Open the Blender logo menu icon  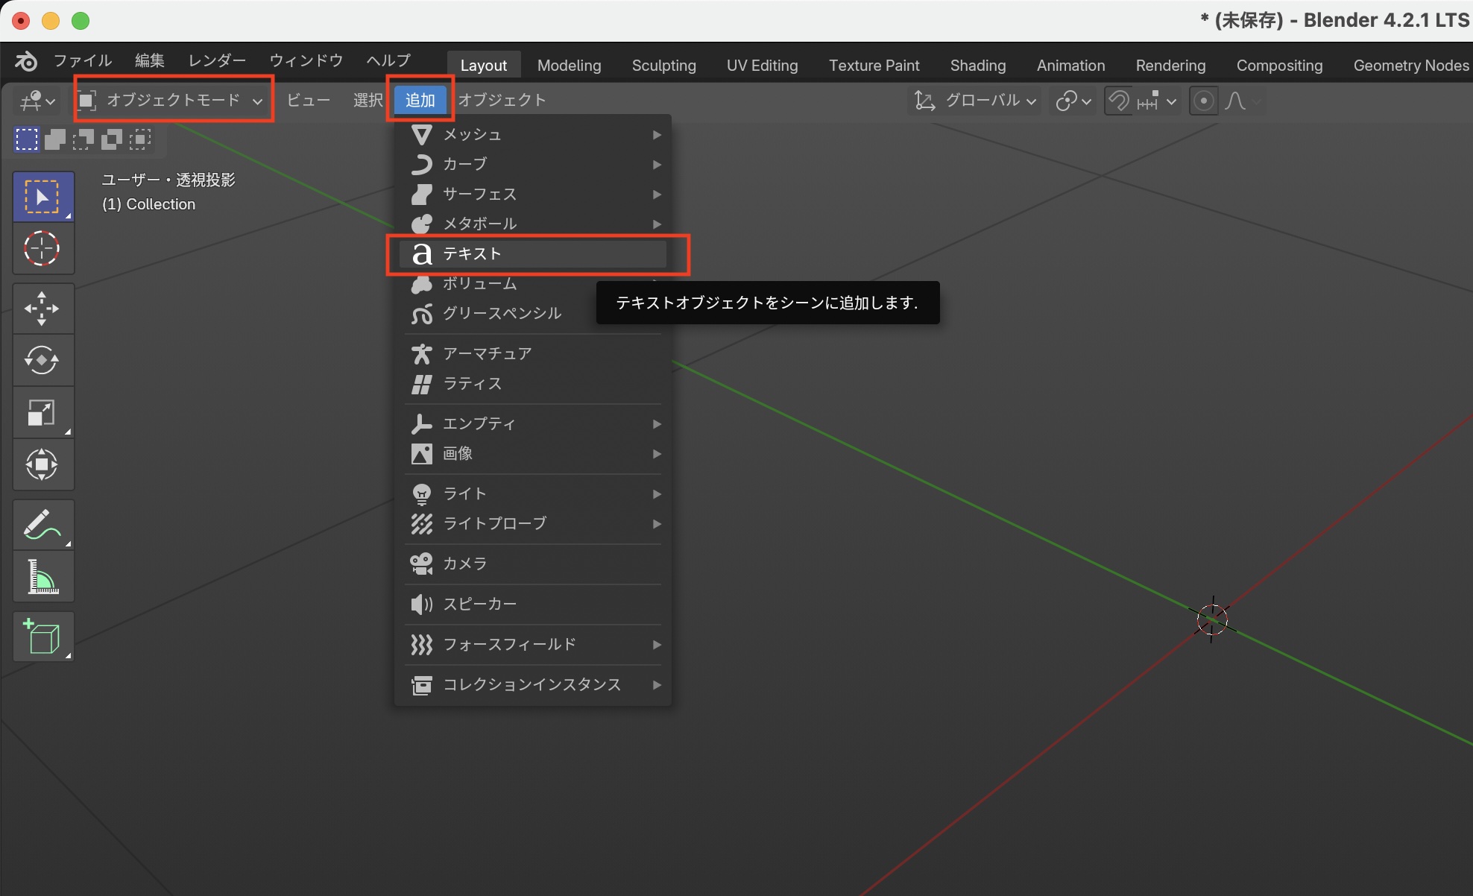tap(25, 61)
